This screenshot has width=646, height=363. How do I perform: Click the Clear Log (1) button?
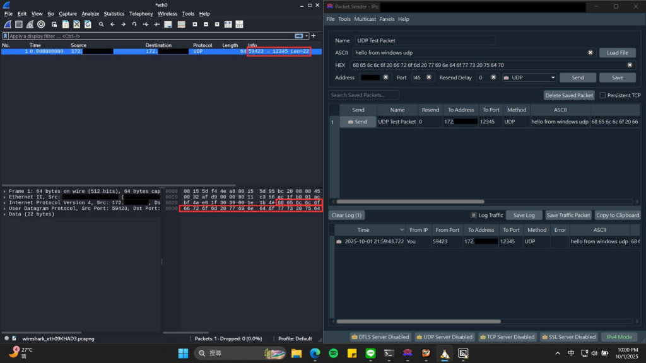pos(346,215)
